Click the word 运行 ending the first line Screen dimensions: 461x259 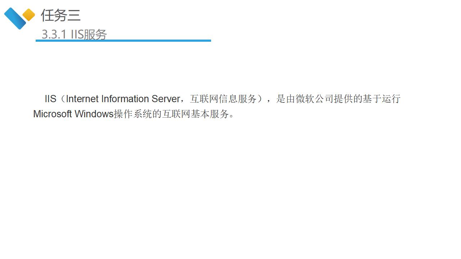click(391, 99)
